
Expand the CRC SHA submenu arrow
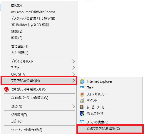coord(74,74)
